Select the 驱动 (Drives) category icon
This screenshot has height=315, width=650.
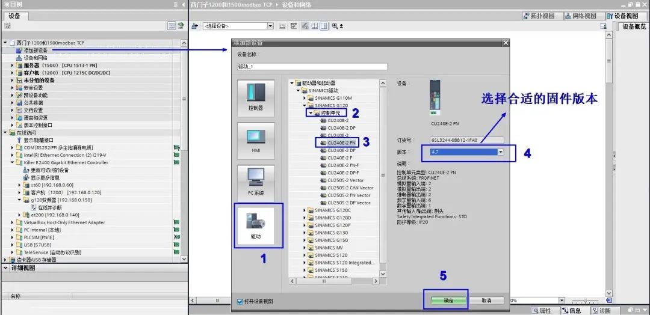pyautogui.click(x=256, y=226)
